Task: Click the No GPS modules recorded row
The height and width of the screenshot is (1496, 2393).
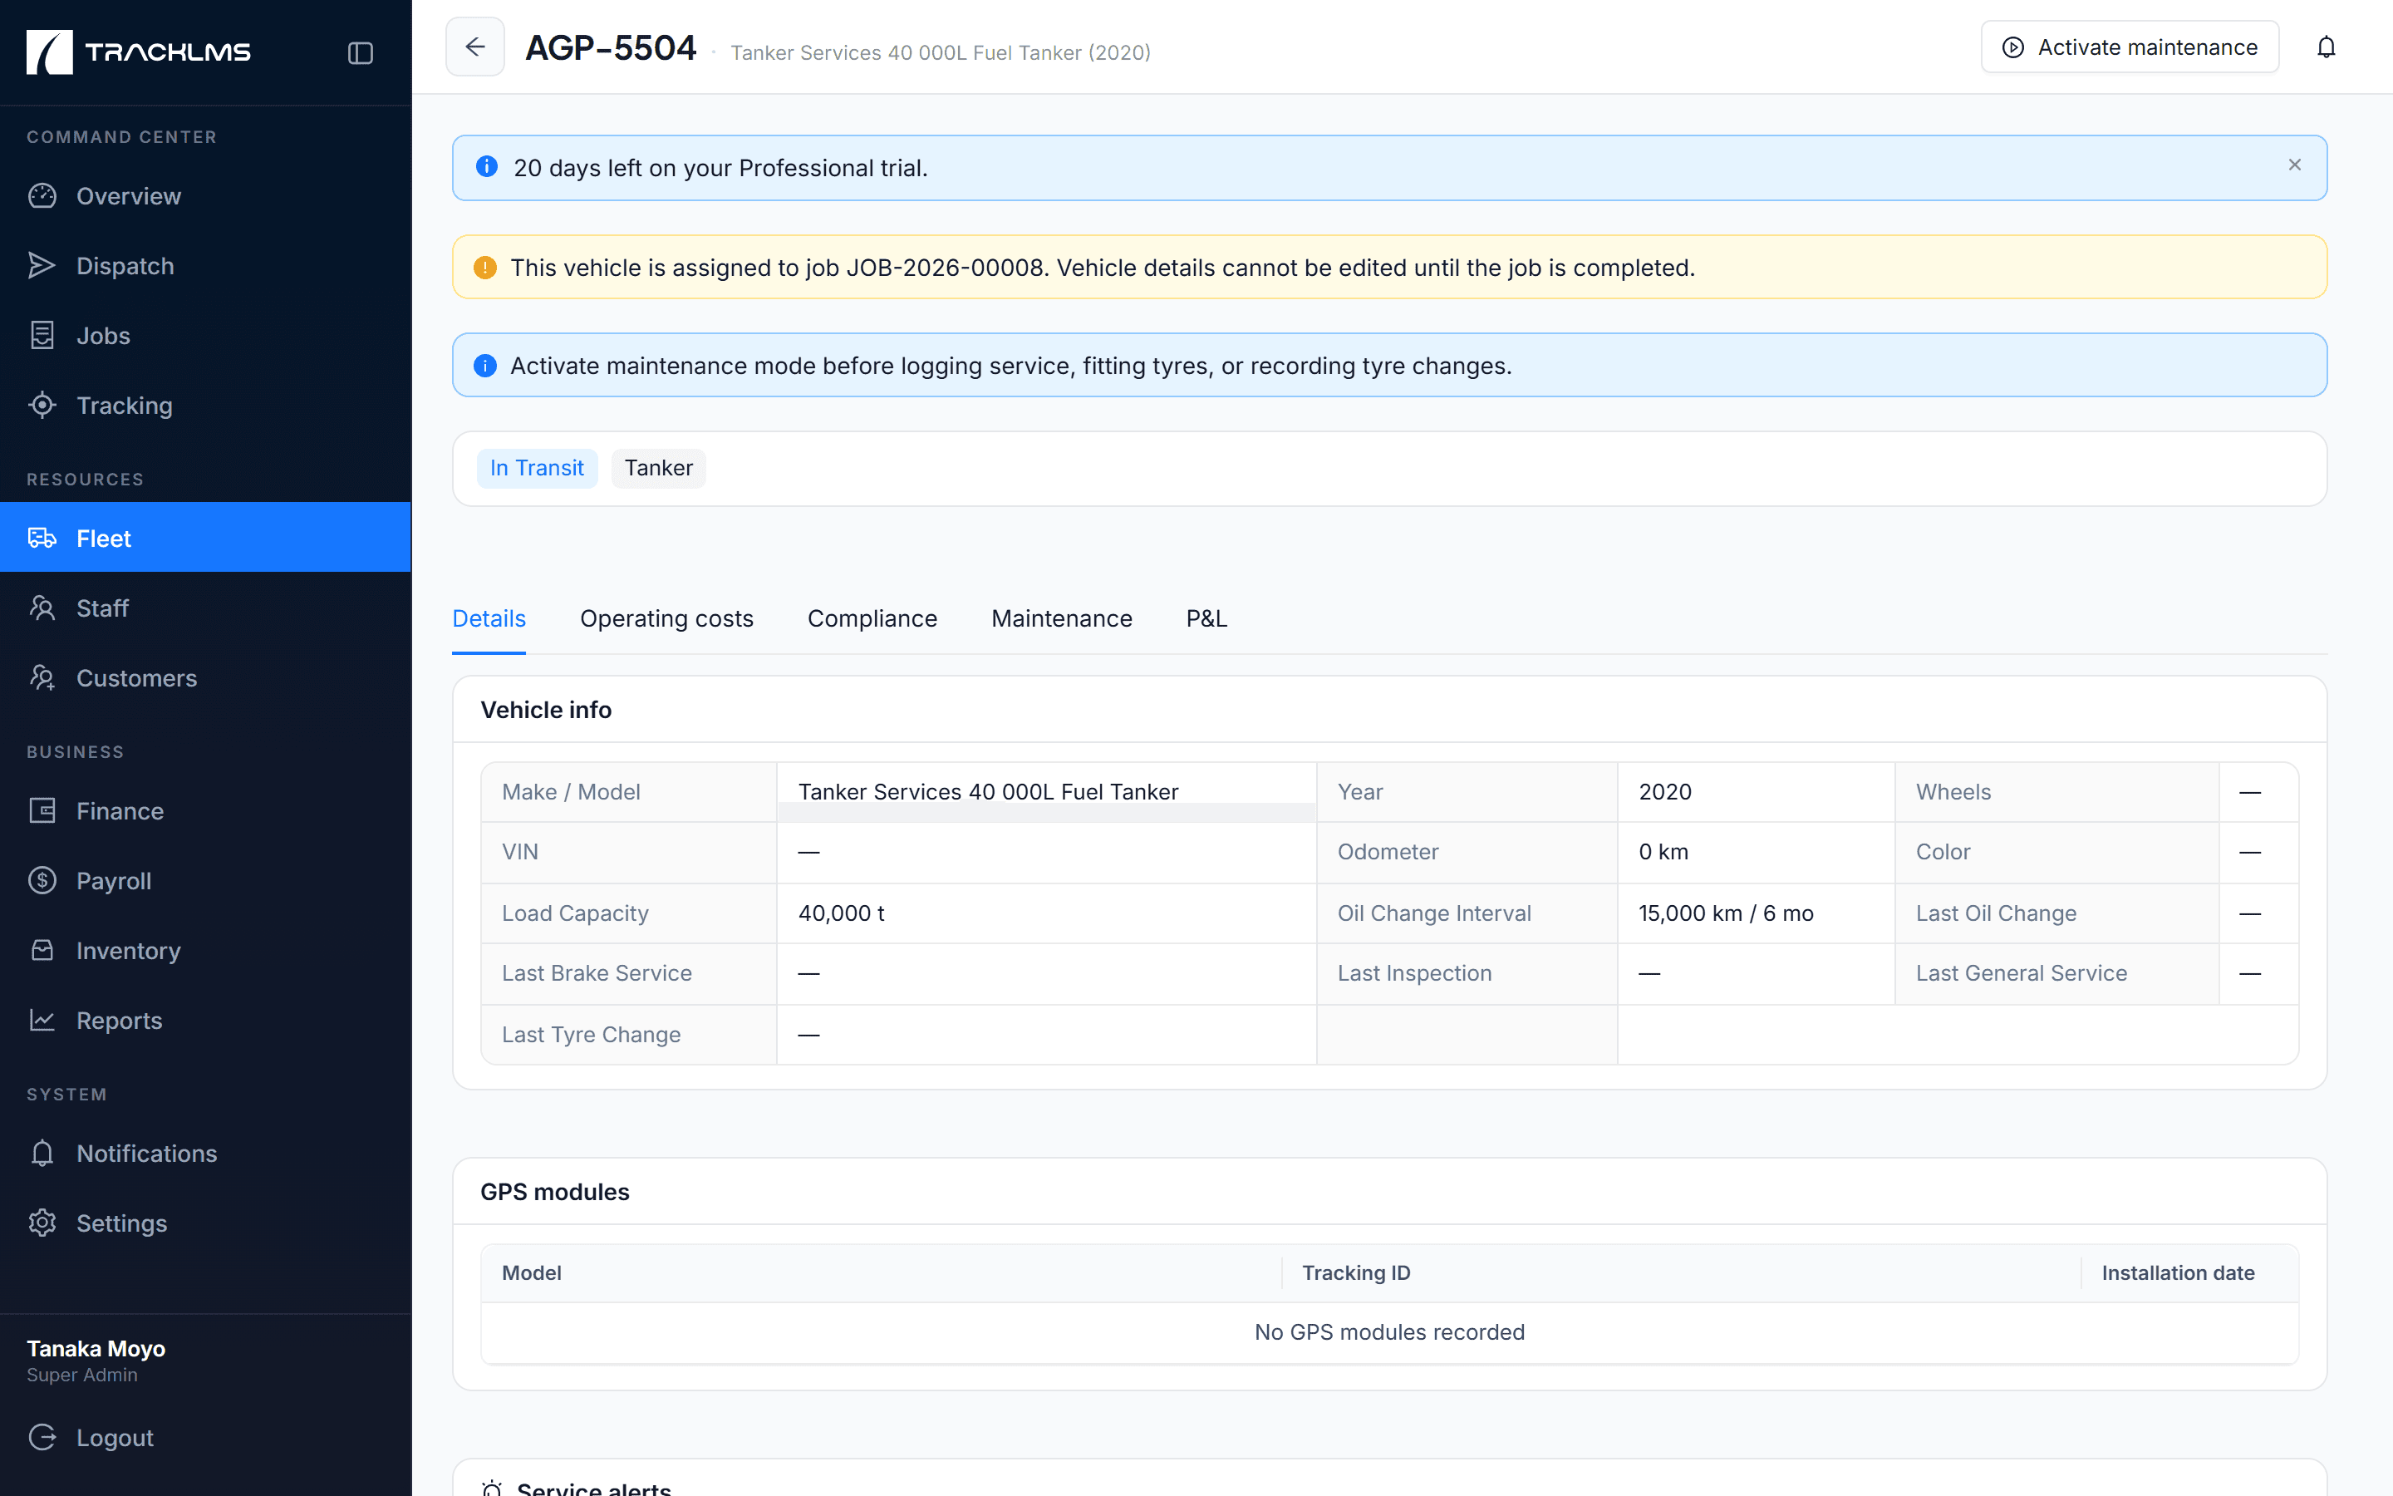Action: tap(1389, 1331)
